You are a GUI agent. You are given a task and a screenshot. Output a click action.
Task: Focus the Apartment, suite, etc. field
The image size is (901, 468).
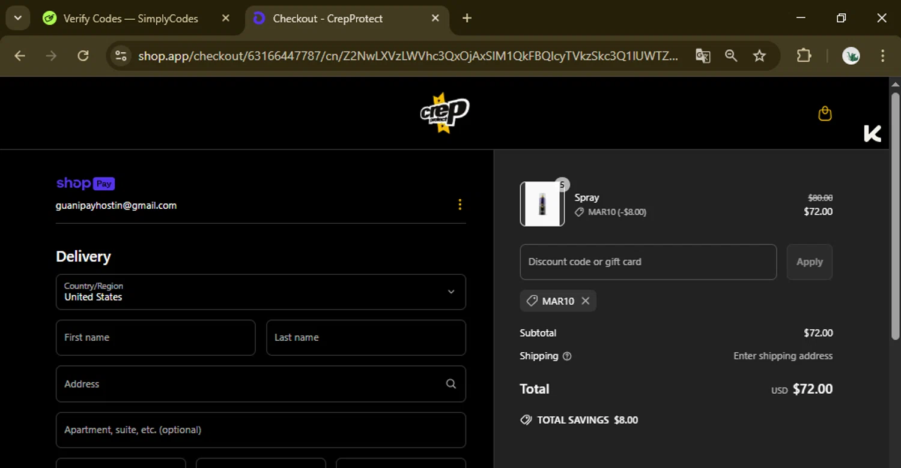[x=261, y=430]
